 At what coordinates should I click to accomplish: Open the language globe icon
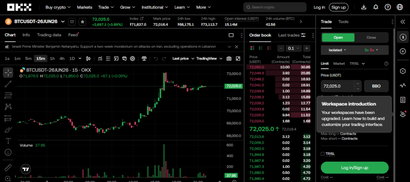click(400, 7)
